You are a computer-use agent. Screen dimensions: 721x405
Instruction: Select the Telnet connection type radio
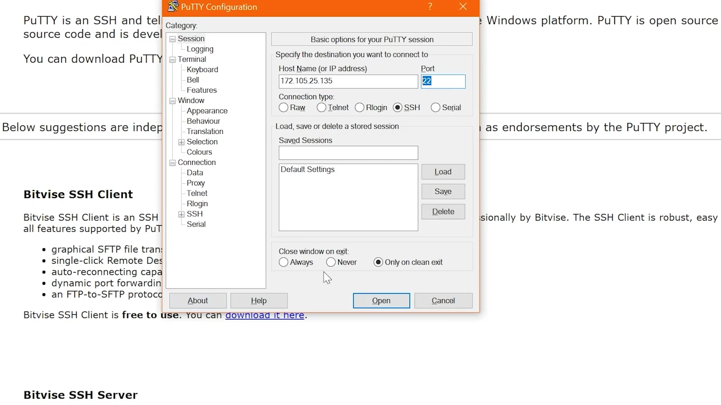(x=321, y=108)
